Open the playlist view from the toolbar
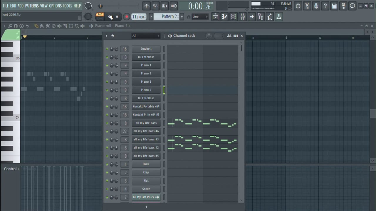The height and width of the screenshot is (211, 376). click(x=215, y=17)
